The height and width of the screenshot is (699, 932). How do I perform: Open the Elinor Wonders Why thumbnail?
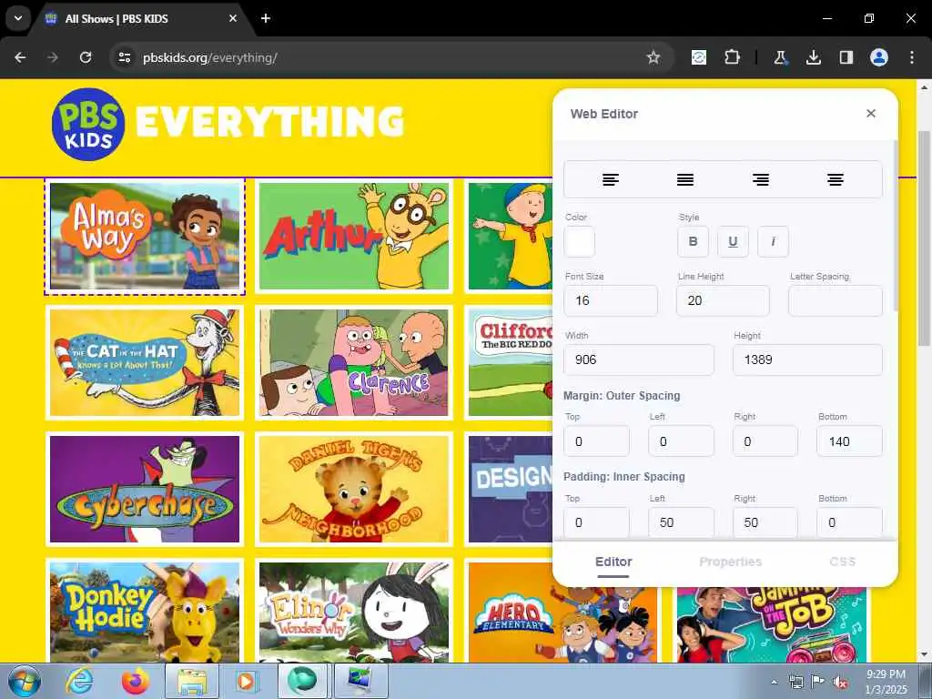354,612
